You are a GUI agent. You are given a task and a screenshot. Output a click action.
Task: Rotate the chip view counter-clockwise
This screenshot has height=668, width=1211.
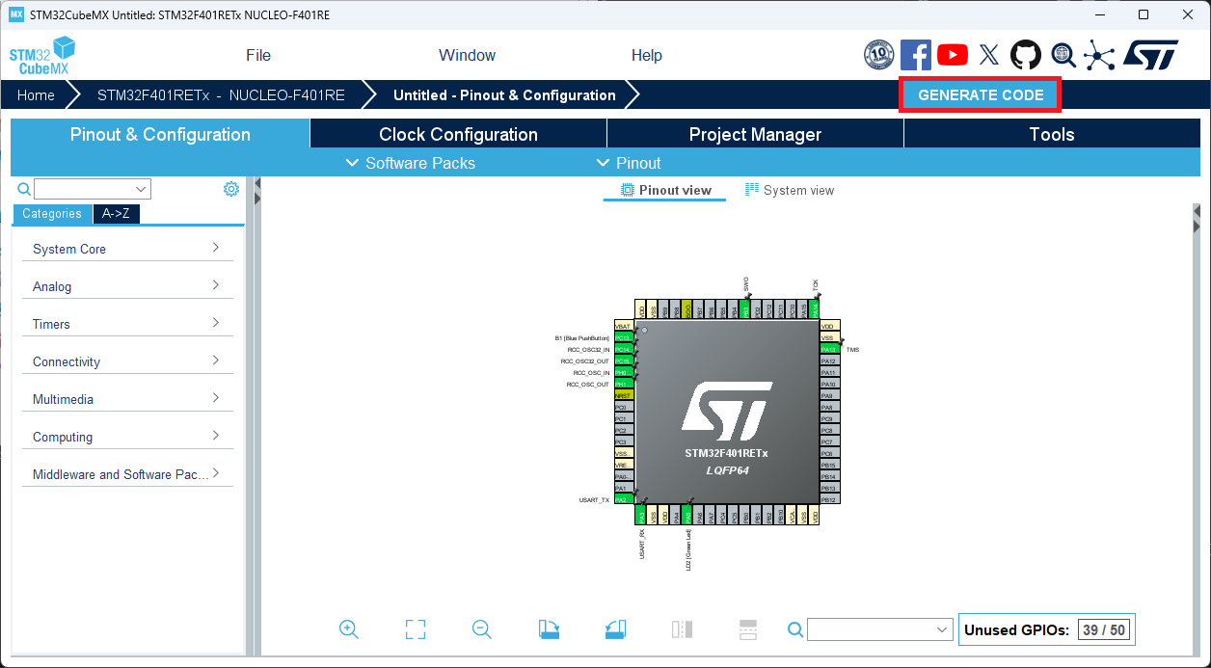pos(615,628)
